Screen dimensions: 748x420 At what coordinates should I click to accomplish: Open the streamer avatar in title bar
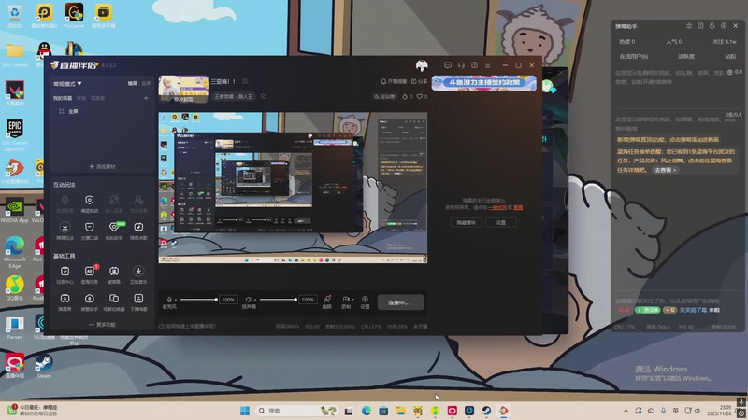click(x=422, y=65)
